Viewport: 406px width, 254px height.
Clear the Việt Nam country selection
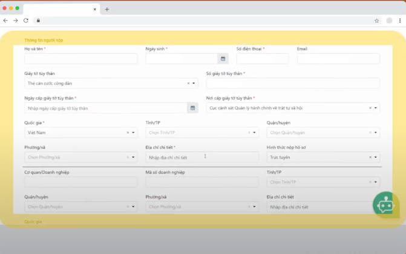pyautogui.click(x=127, y=133)
